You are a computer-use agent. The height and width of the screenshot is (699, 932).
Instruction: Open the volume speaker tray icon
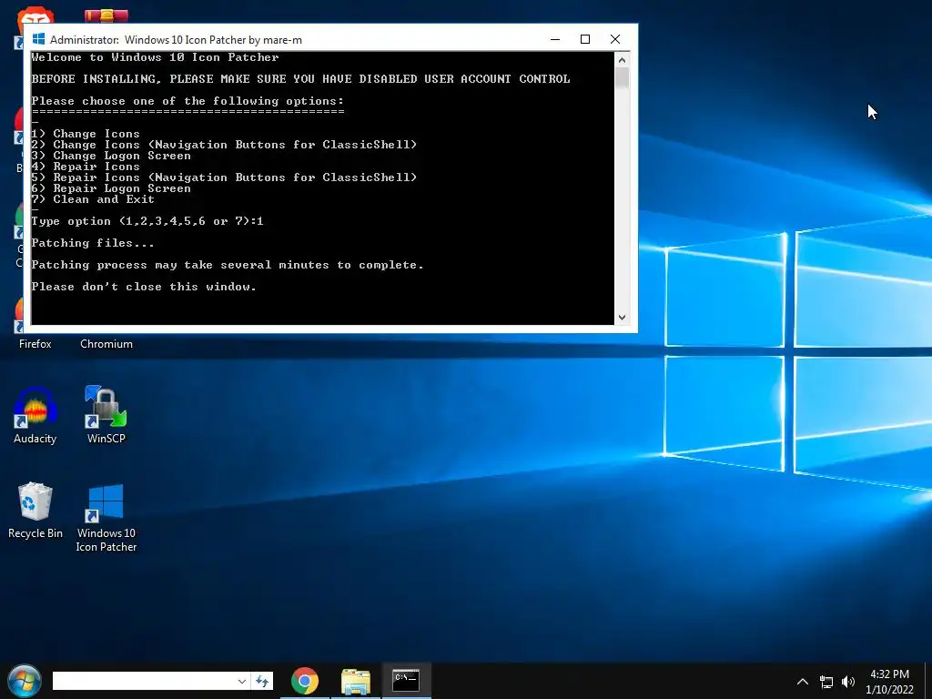[x=848, y=682]
